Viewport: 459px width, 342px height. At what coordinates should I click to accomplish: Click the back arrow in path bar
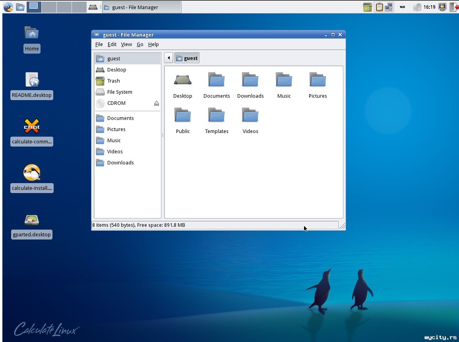click(168, 58)
